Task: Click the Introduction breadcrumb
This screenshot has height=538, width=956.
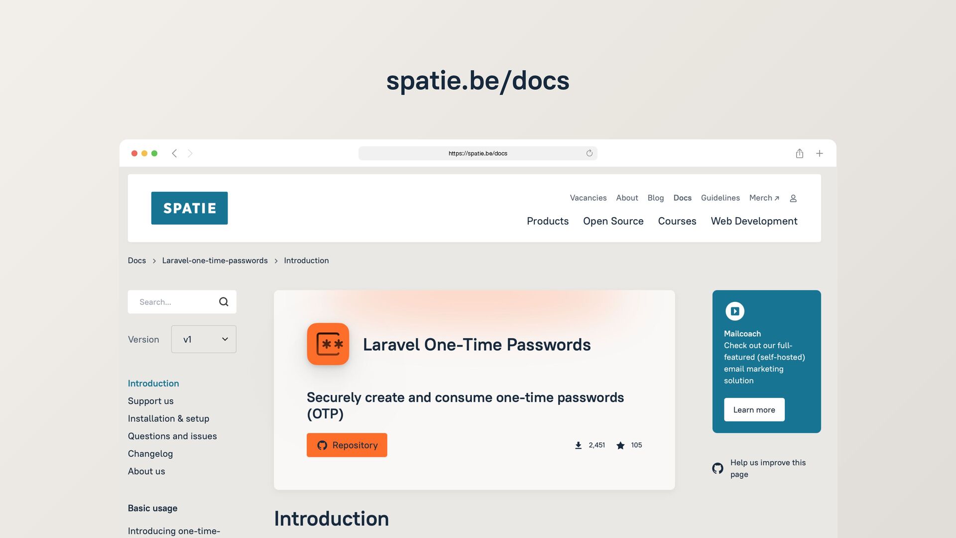Action: pyautogui.click(x=306, y=261)
